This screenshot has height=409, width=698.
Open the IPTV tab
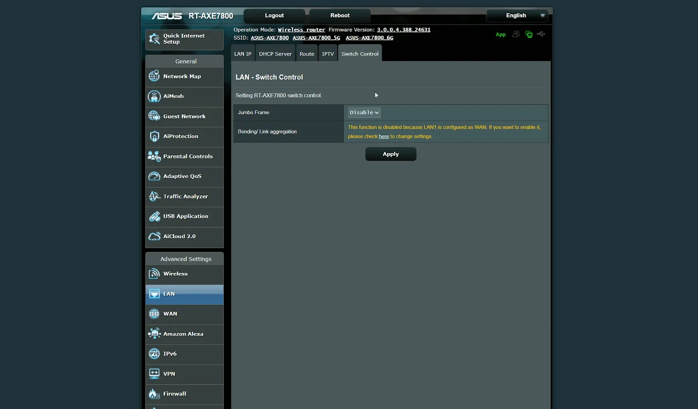tap(328, 54)
